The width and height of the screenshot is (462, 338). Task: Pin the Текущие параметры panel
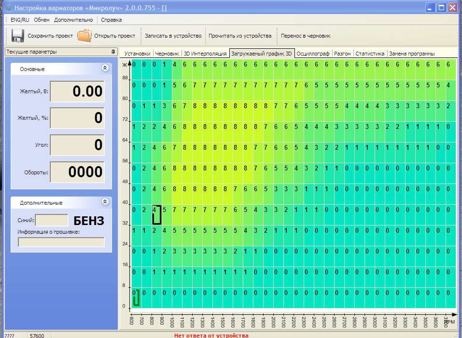coord(113,52)
